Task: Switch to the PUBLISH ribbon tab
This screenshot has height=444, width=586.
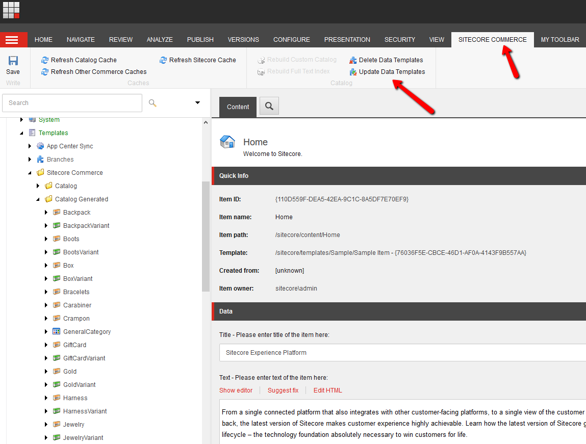Action: point(200,40)
